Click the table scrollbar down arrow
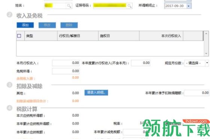This screenshot has width=210, height=139. [x=206, y=53]
